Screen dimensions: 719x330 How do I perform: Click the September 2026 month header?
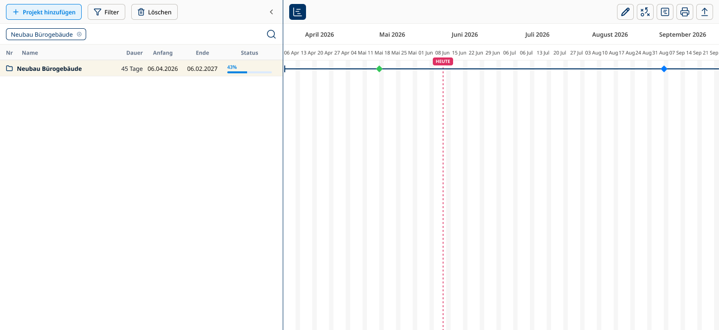click(x=682, y=35)
